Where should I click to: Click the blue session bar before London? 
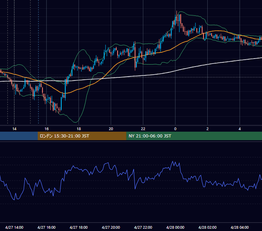click(x=19, y=136)
